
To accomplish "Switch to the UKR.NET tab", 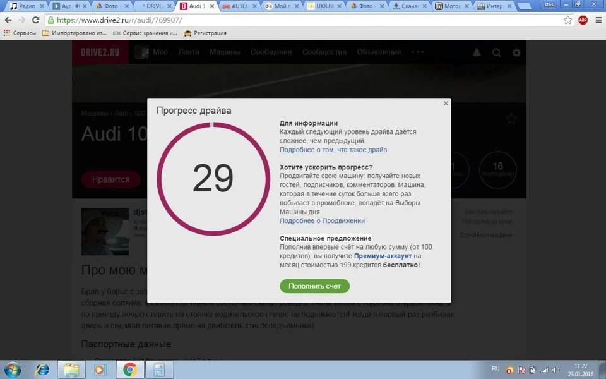I will point(326,6).
